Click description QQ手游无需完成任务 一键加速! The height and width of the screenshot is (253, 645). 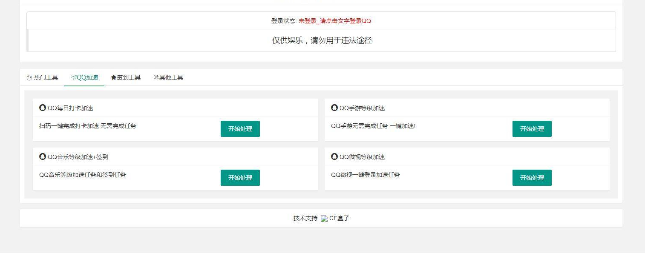[x=373, y=126]
